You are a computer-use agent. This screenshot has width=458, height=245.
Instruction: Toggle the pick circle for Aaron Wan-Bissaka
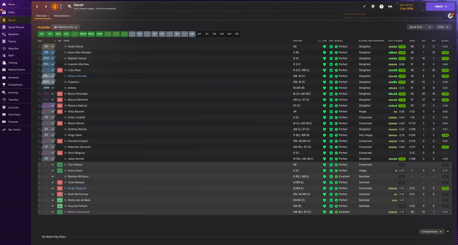coord(39,53)
